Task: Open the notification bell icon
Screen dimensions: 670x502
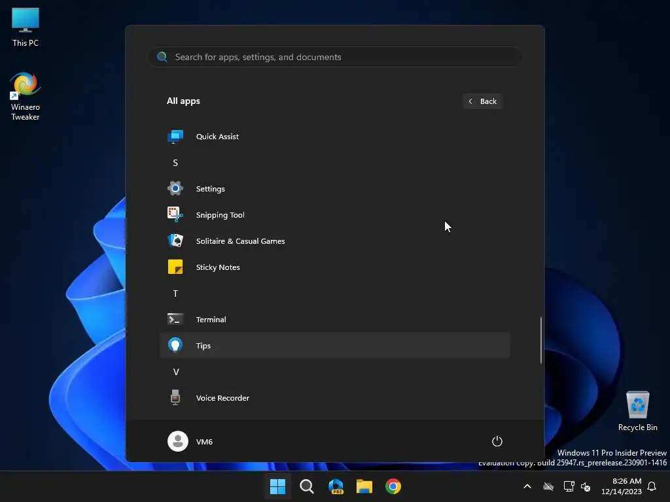Action: [652, 486]
